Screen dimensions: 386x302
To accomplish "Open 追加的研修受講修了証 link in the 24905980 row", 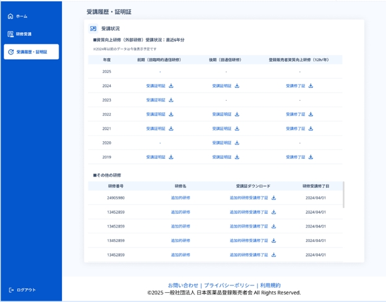I will tap(249, 198).
